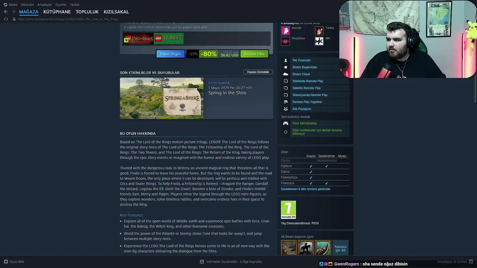Viewport: 477px width, 268px height.
Task: Switch to the KÜTÜPHANE tab
Action: pyautogui.click(x=57, y=12)
